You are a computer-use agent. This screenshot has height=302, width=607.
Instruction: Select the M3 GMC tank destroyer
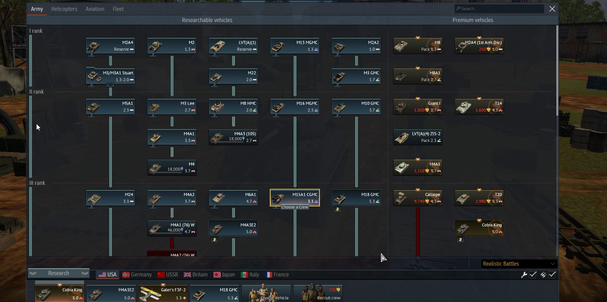click(x=356, y=76)
